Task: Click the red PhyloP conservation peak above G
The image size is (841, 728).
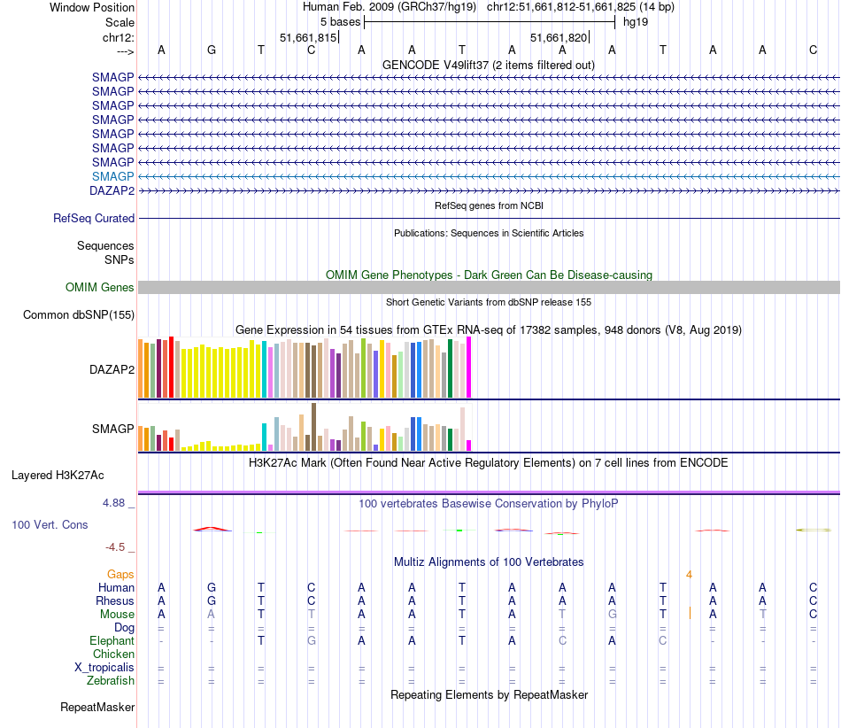Action: coord(212,529)
